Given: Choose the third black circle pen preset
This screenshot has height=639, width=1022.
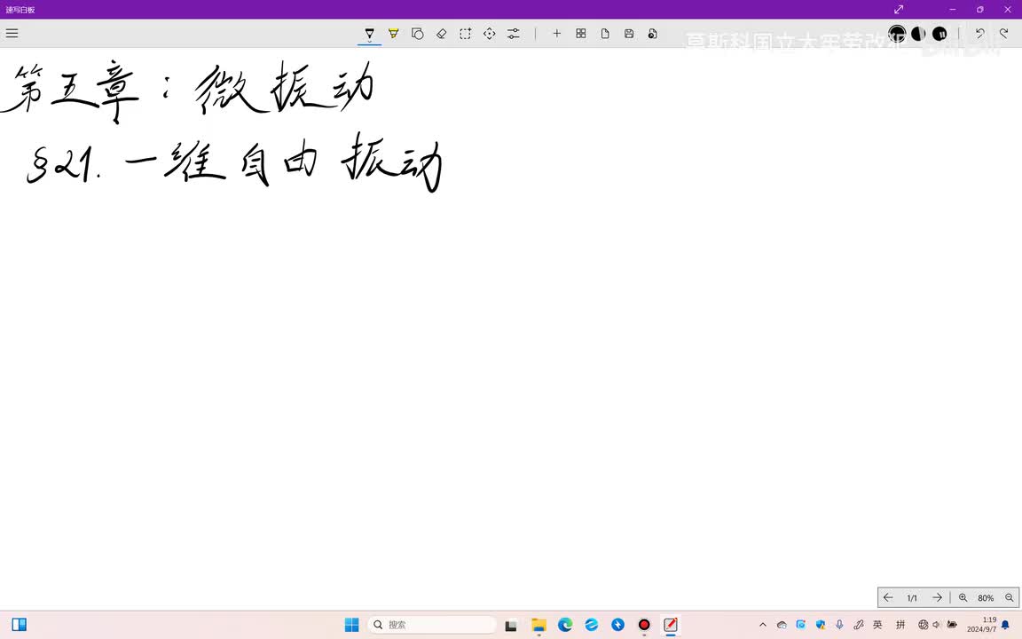Looking at the screenshot, I should [x=939, y=33].
